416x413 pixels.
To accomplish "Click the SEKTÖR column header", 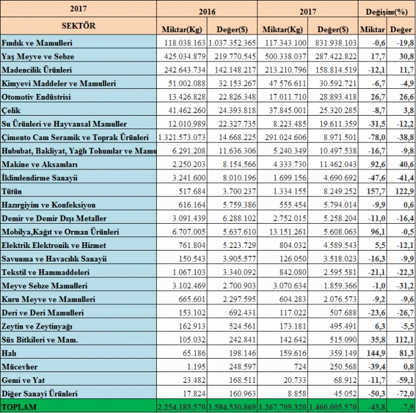I will click(x=78, y=25).
